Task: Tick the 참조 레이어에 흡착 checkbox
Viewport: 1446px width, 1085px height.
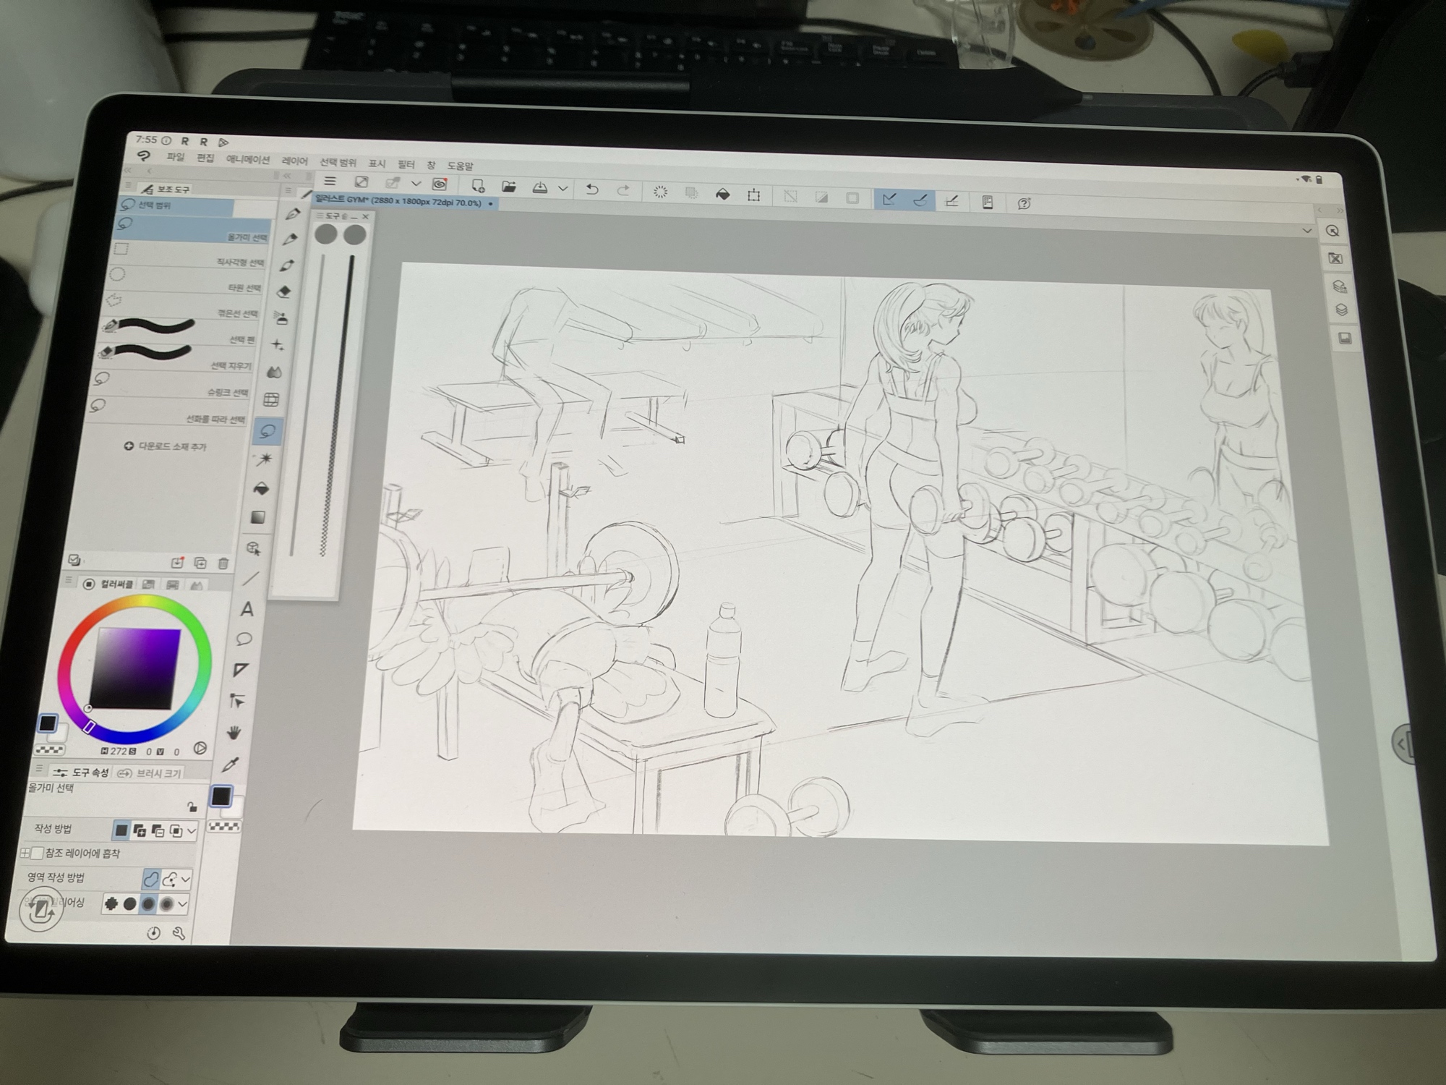Action: [x=37, y=853]
